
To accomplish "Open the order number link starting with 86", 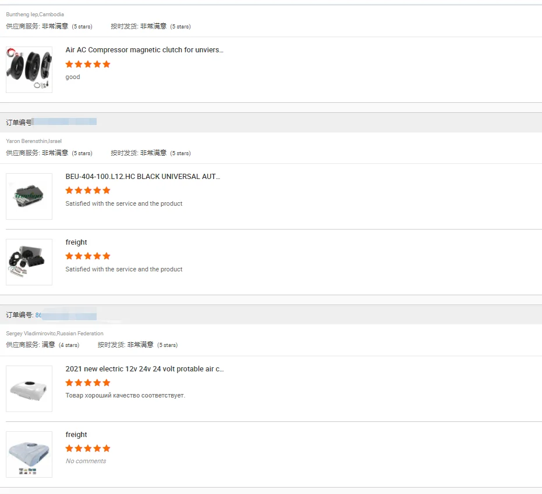I will [x=38, y=315].
